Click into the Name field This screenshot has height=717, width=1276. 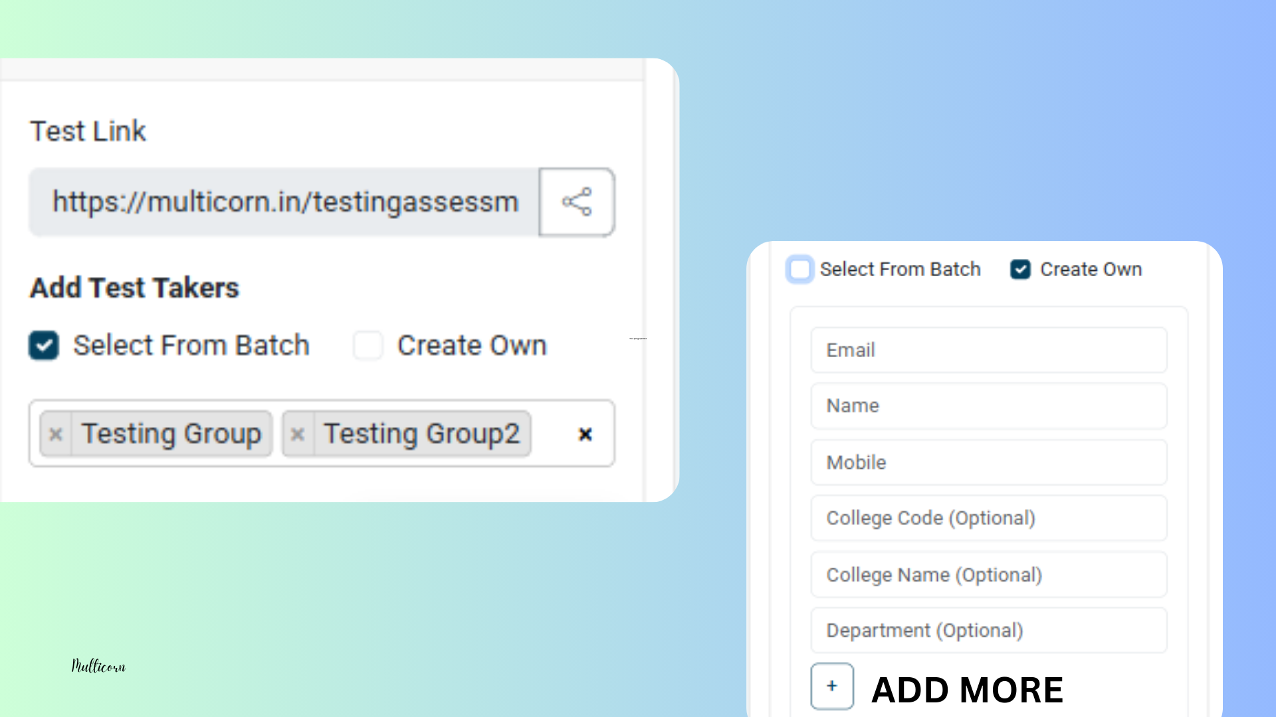point(988,406)
